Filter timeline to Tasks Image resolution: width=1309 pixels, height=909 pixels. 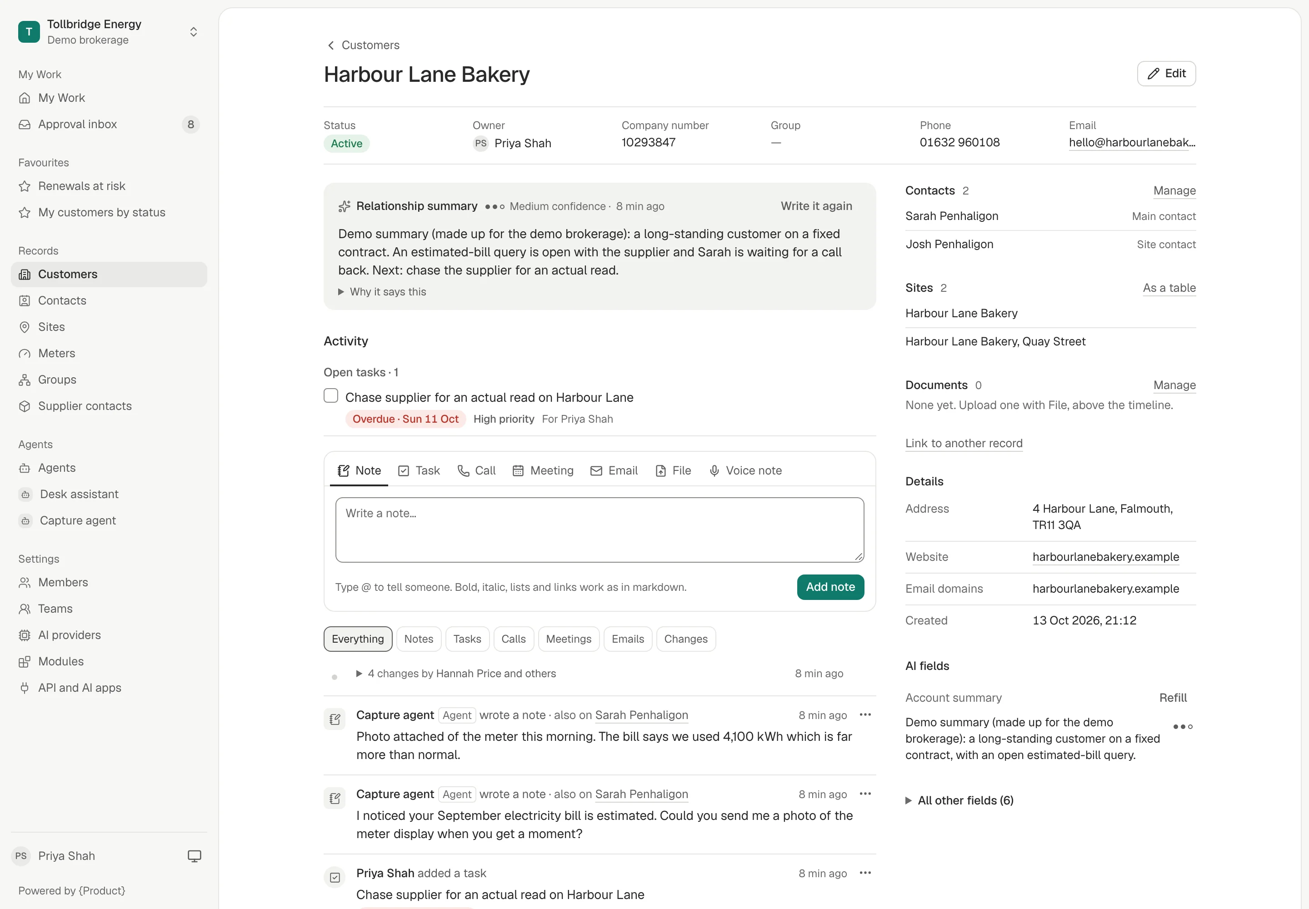click(x=467, y=639)
